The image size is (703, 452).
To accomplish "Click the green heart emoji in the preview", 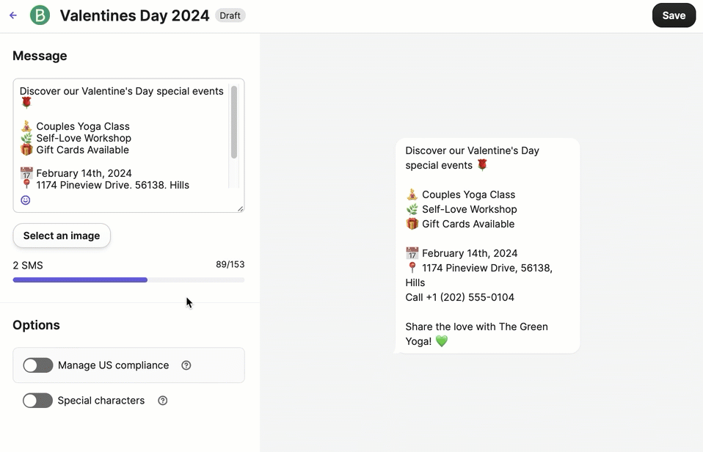I will [441, 341].
